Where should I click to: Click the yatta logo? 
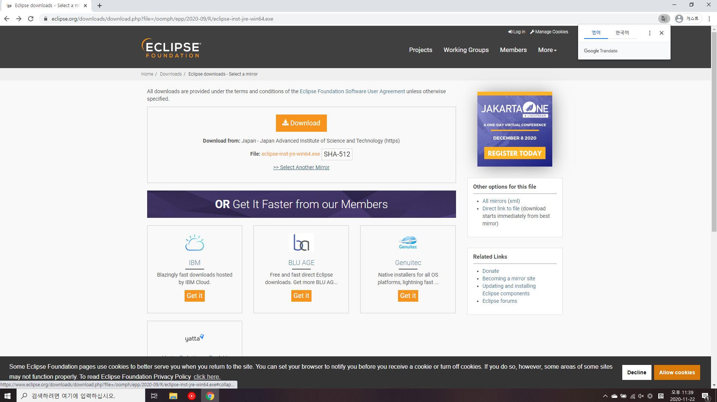click(195, 338)
